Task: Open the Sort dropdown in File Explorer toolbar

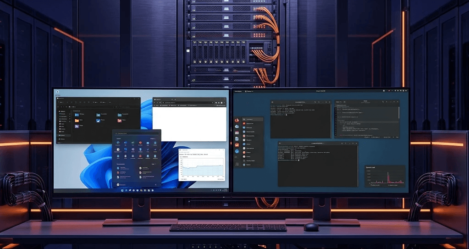Action: tap(95, 102)
